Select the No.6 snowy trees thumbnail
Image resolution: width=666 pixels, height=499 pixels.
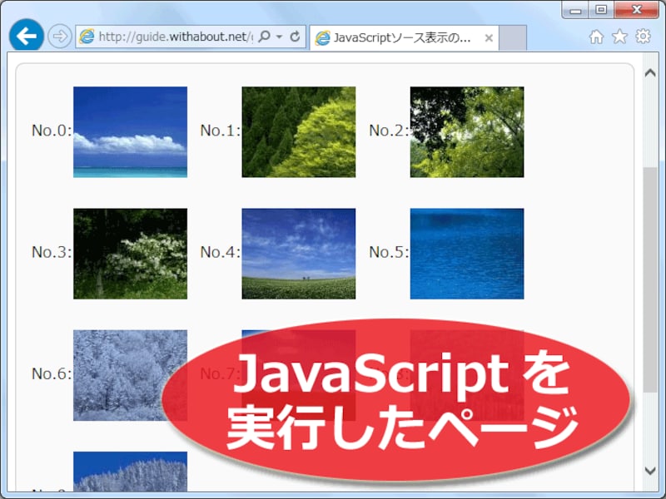click(131, 376)
